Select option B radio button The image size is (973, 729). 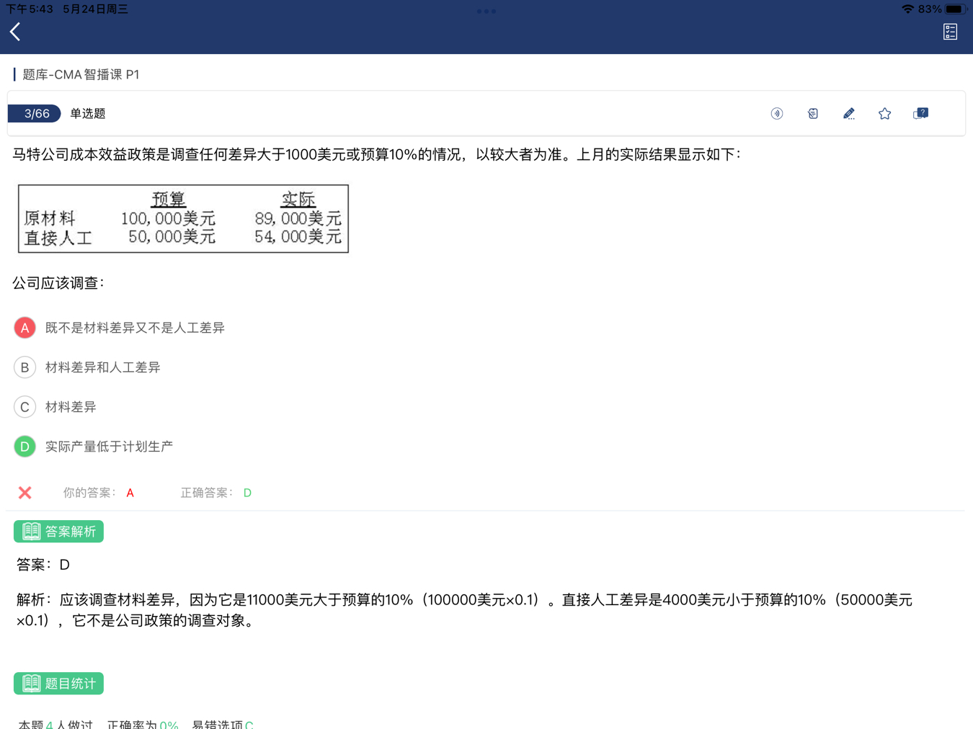click(25, 367)
